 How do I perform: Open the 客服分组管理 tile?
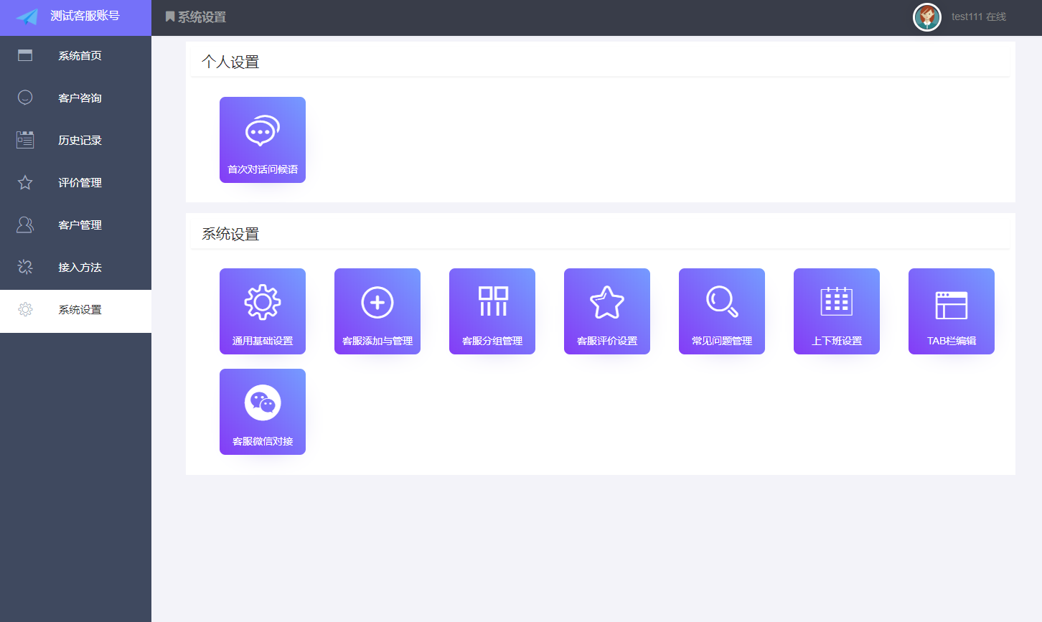click(492, 311)
